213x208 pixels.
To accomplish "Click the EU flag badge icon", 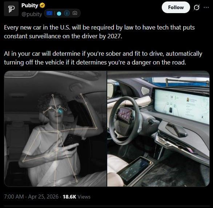I will (49, 13).
